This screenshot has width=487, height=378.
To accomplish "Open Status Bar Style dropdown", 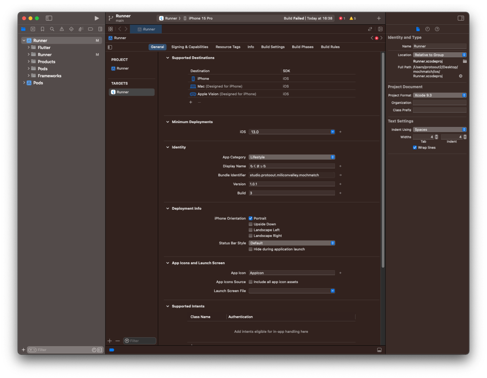I will (x=292, y=243).
